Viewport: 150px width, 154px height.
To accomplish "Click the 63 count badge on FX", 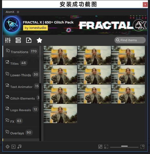I will (x=19, y=121).
